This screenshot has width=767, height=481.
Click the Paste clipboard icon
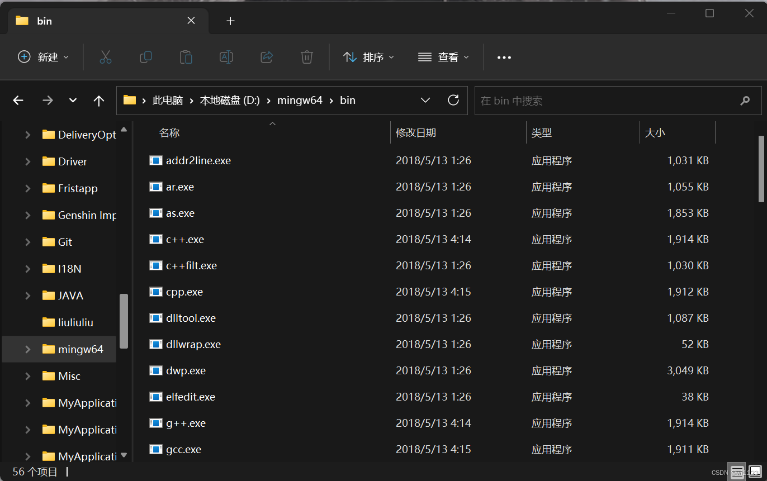[x=186, y=57]
